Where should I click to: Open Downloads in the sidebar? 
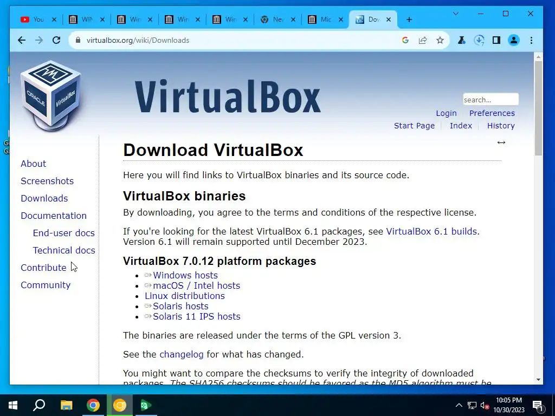pyautogui.click(x=44, y=198)
